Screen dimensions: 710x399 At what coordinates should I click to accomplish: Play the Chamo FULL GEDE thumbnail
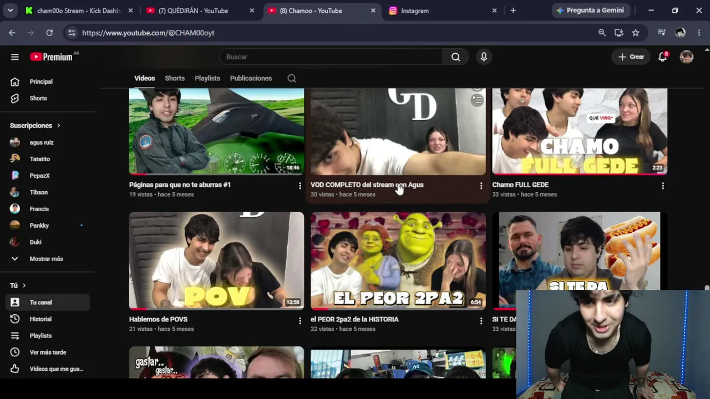580,131
